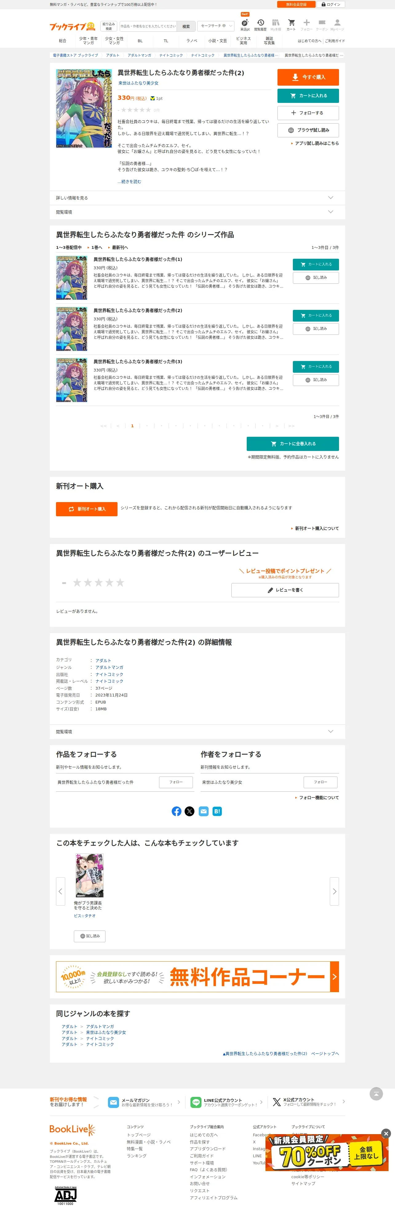Share the book by mail icon
The width and height of the screenshot is (395, 1221).
pos(204,811)
